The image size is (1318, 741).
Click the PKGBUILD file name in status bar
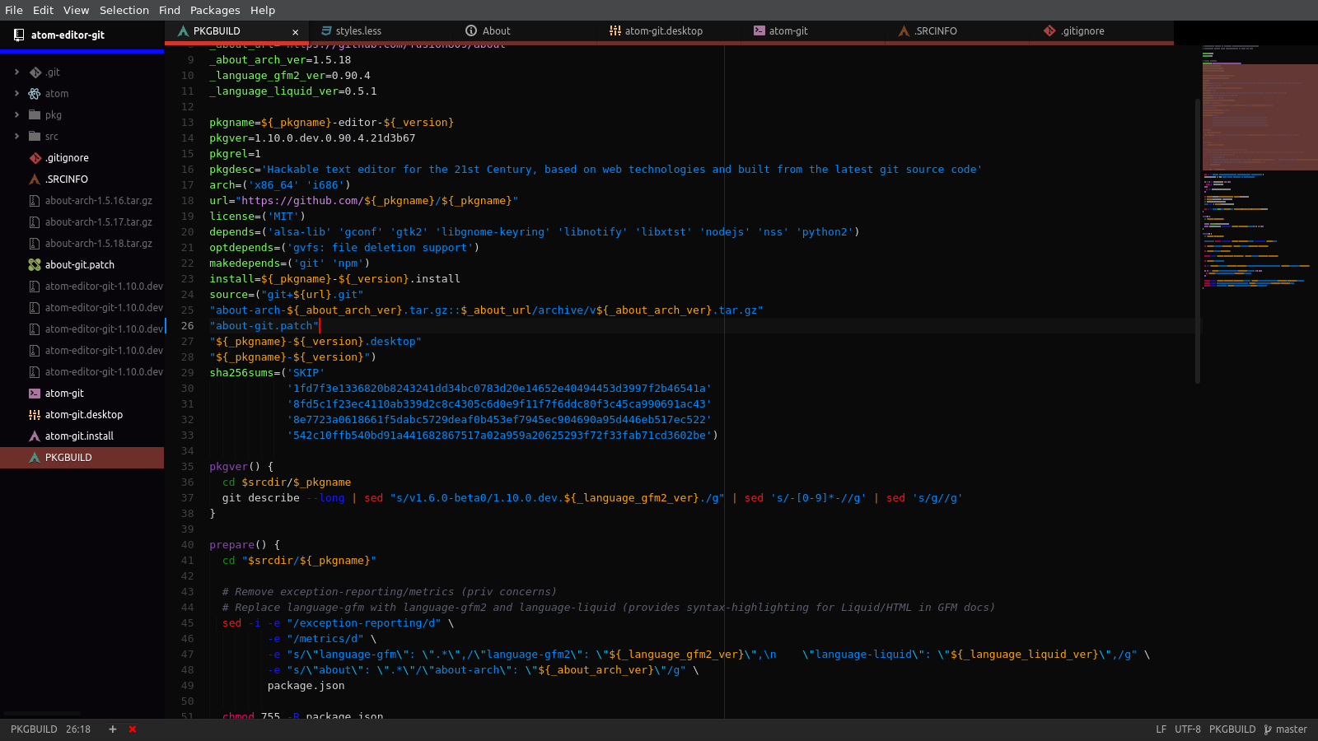(34, 729)
